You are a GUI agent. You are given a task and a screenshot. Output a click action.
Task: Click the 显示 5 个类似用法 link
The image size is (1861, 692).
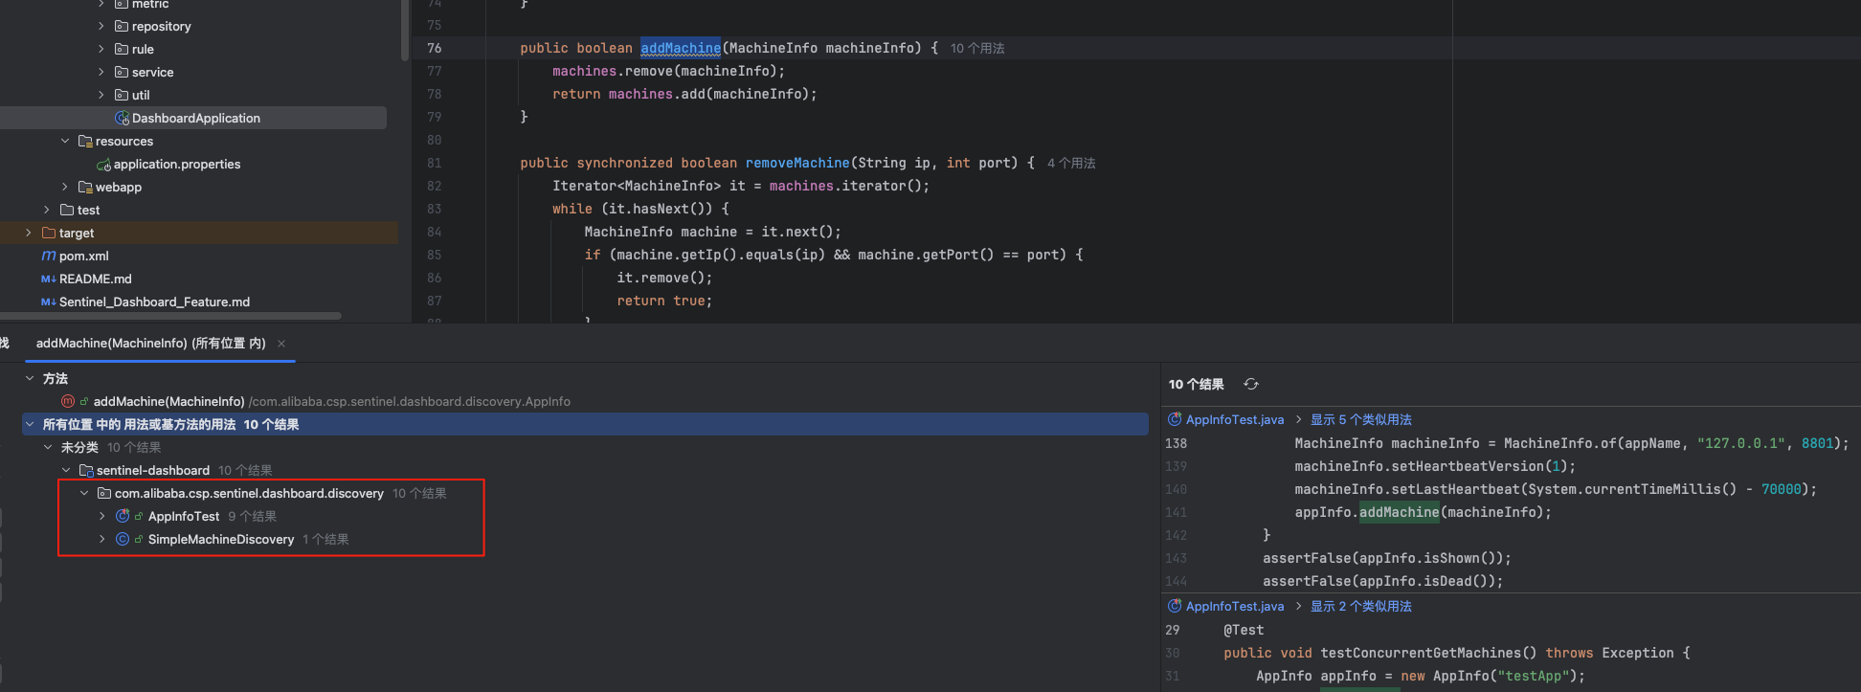click(x=1360, y=419)
